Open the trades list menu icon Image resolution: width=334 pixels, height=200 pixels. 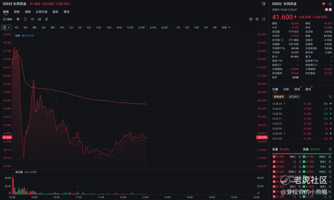tap(330, 97)
